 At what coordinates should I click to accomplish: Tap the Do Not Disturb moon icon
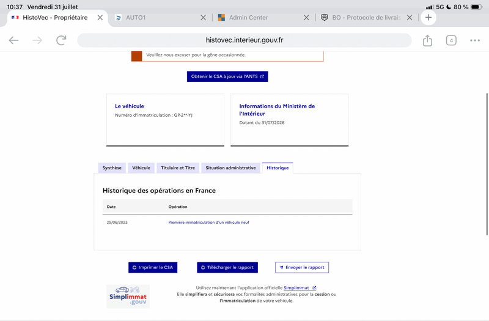[x=449, y=7]
